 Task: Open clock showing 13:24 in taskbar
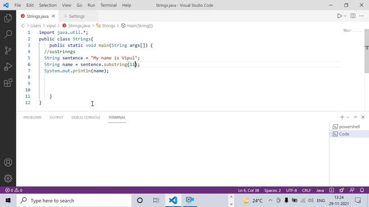click(x=339, y=201)
